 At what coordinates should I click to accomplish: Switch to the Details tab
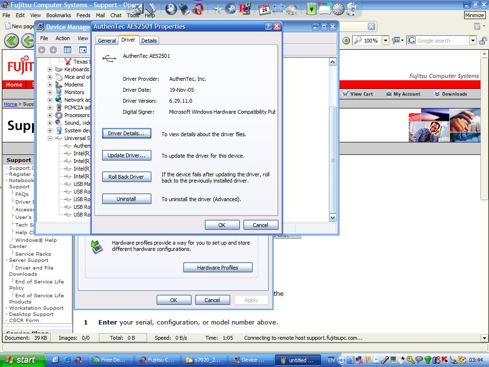(149, 41)
